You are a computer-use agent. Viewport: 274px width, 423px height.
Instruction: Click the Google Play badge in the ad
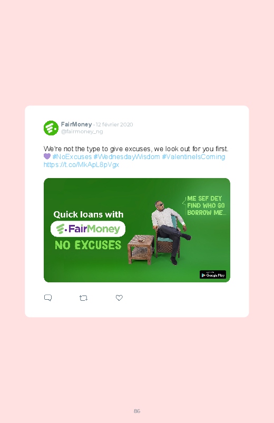pos(213,274)
